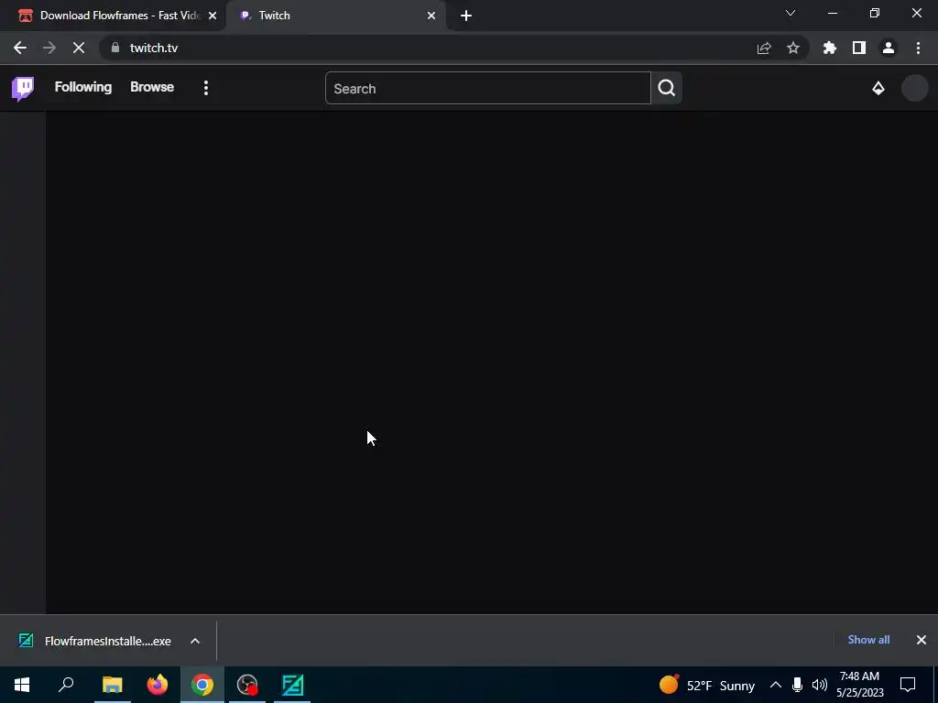Click the Twitch logo home icon
This screenshot has width=938, height=703.
tap(23, 89)
